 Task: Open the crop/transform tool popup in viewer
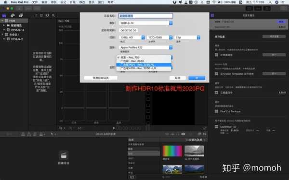pos(62,128)
